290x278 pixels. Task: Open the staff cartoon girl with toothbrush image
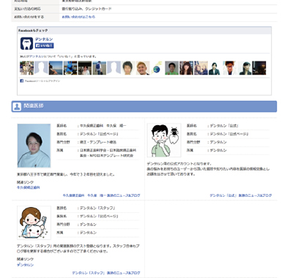point(34,222)
